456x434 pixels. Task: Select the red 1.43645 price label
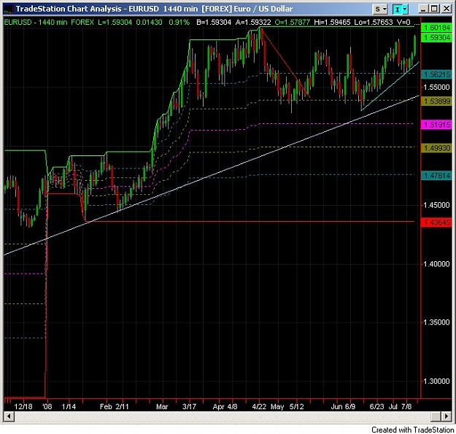tap(436, 222)
